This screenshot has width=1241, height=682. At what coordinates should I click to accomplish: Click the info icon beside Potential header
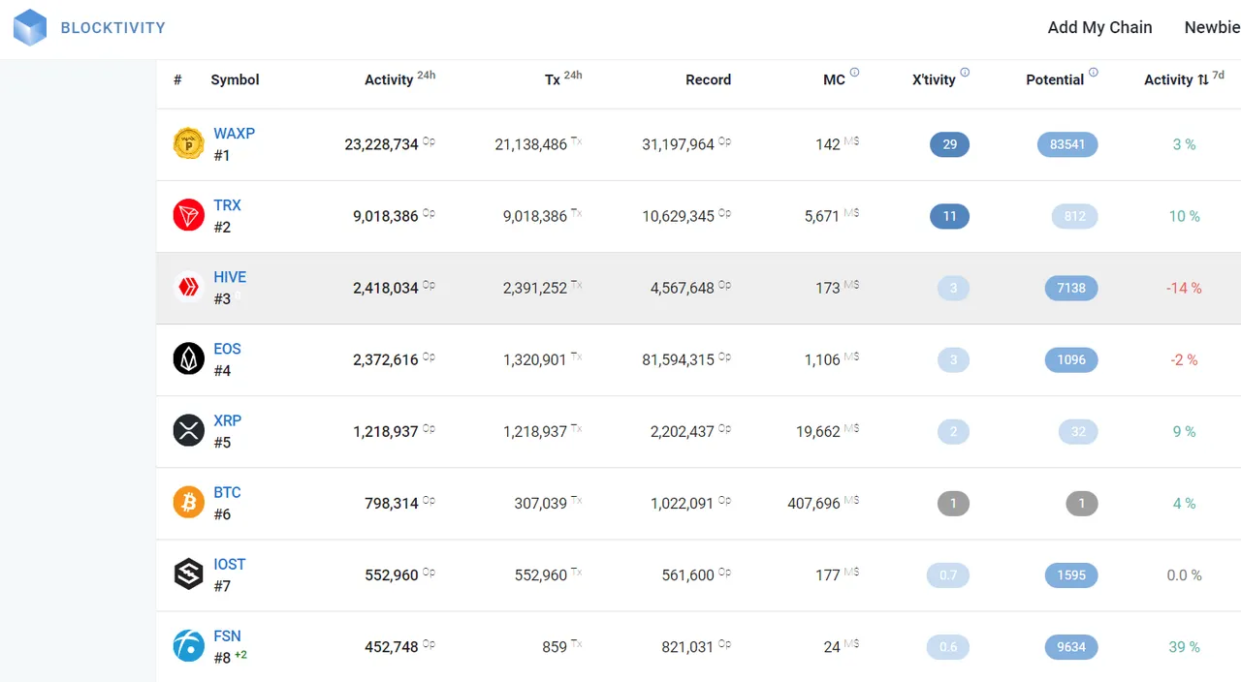pyautogui.click(x=1094, y=72)
